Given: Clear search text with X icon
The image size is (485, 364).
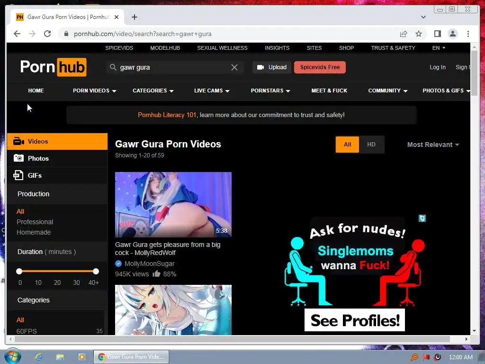Looking at the screenshot, I should click(234, 67).
